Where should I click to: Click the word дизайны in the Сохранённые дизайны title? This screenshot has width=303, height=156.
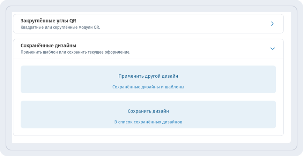65,46
